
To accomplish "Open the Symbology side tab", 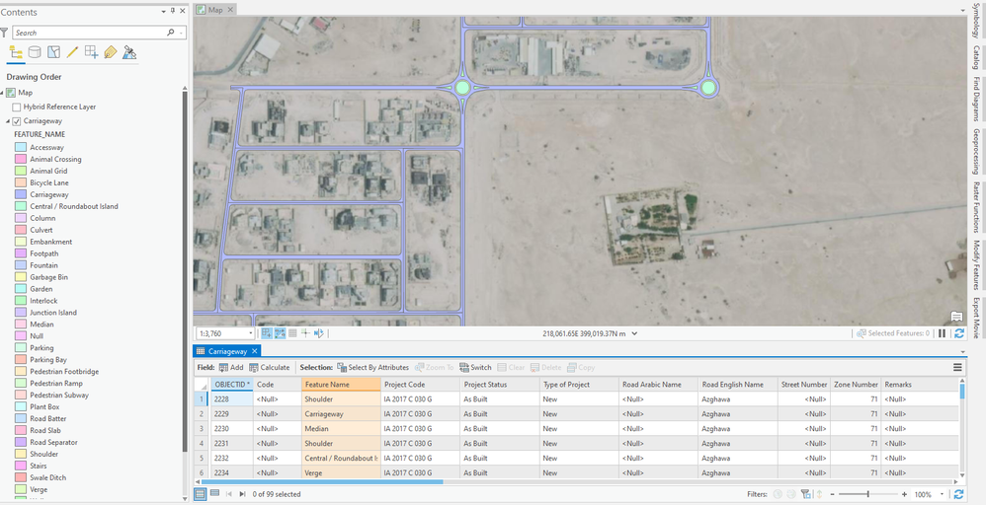I will (976, 21).
